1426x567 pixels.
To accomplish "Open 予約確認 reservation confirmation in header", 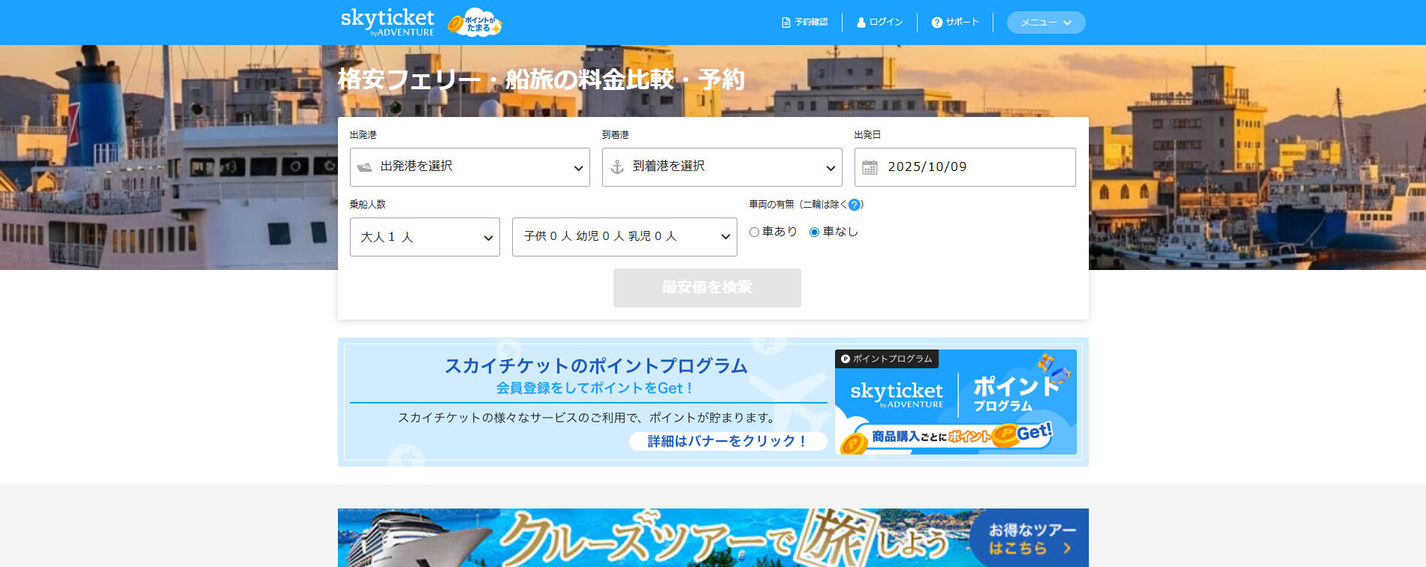I will [x=804, y=22].
